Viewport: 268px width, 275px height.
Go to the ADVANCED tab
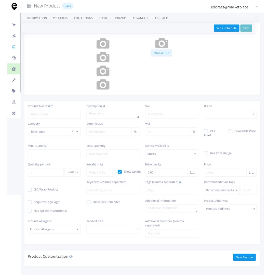click(140, 18)
